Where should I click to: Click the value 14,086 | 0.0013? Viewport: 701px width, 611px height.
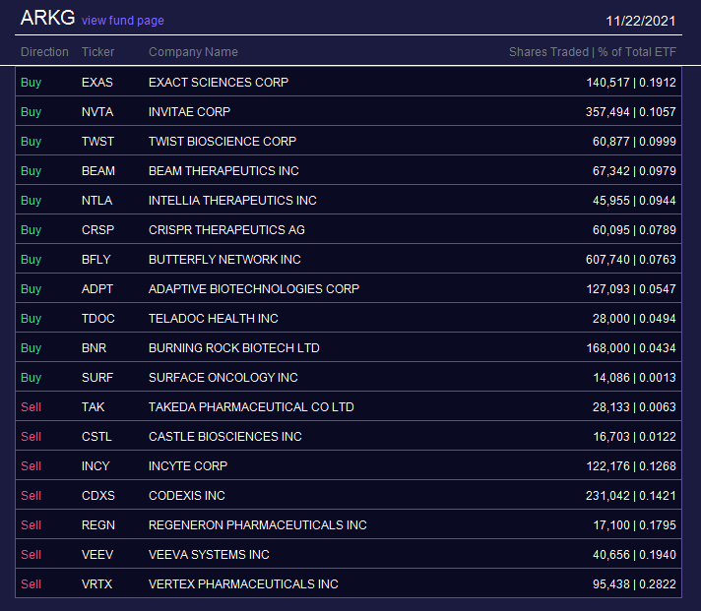tap(634, 377)
